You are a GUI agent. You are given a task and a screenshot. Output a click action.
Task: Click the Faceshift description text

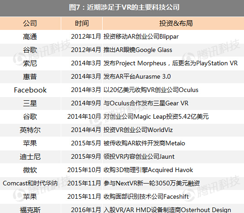pos(146,196)
